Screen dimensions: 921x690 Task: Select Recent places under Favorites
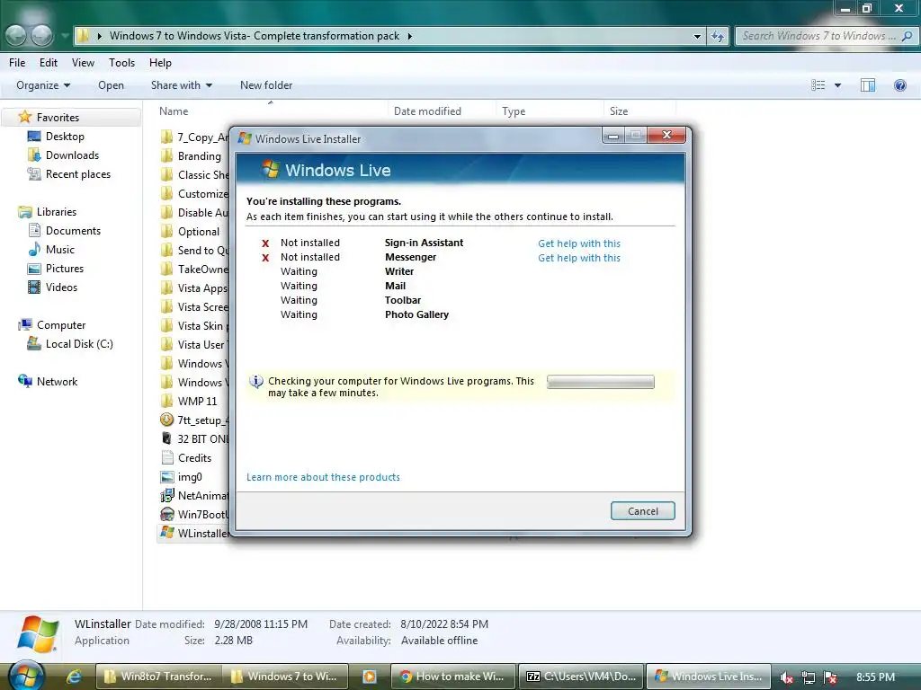pyautogui.click(x=77, y=173)
